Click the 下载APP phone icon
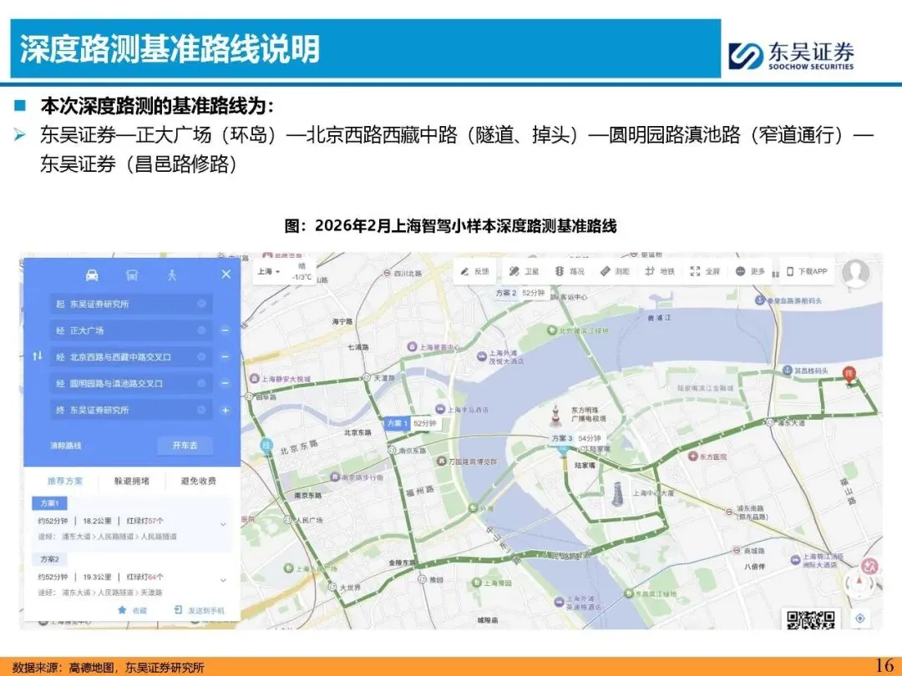Screen dimensions: 902x676 790,271
